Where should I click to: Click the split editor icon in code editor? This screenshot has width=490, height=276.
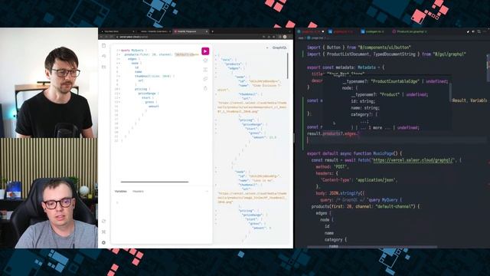point(479,31)
